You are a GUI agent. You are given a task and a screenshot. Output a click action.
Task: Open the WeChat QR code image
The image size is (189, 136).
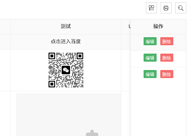66,70
